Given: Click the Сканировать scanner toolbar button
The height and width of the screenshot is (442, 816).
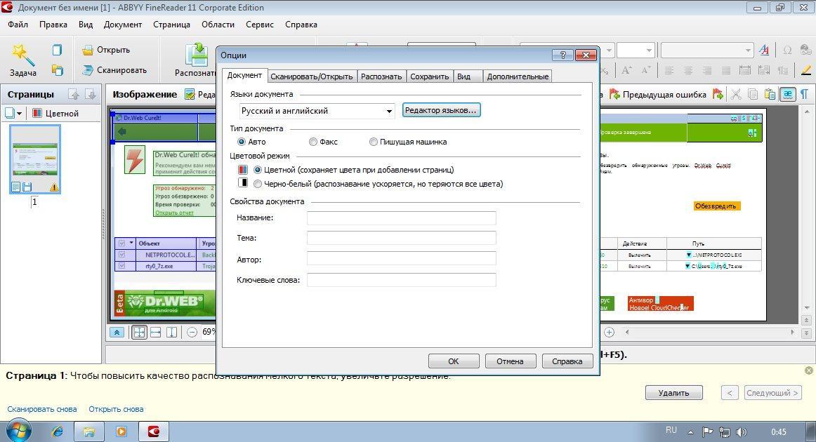Looking at the screenshot, I should (114, 70).
